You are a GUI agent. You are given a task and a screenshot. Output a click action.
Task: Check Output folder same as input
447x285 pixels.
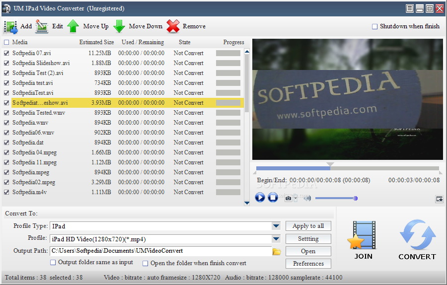coord(53,263)
